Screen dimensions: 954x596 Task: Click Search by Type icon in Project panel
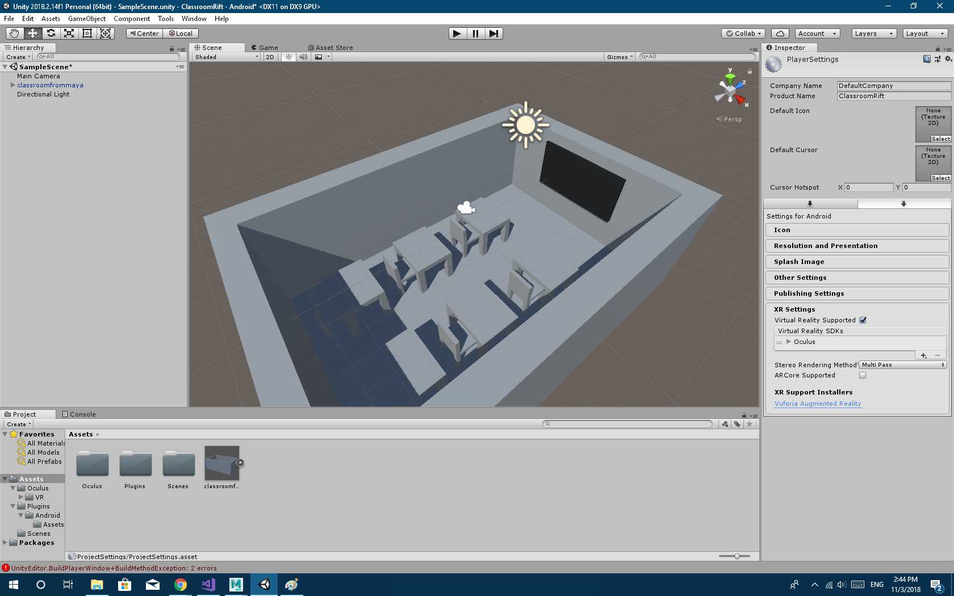point(725,424)
